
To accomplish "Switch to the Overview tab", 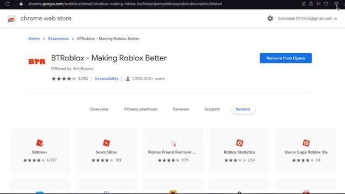I will pyautogui.click(x=99, y=109).
